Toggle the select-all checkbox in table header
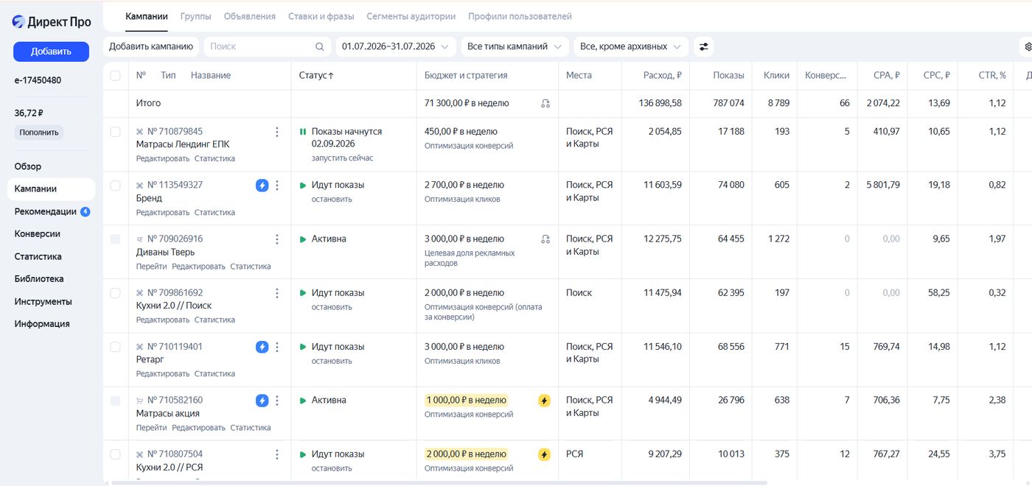Screen dimensions: 1032x486 [x=115, y=75]
